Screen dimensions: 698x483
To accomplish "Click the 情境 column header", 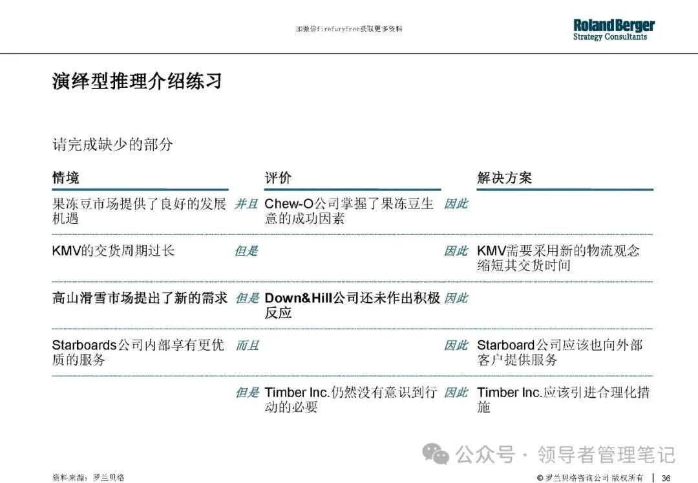I will point(65,178).
